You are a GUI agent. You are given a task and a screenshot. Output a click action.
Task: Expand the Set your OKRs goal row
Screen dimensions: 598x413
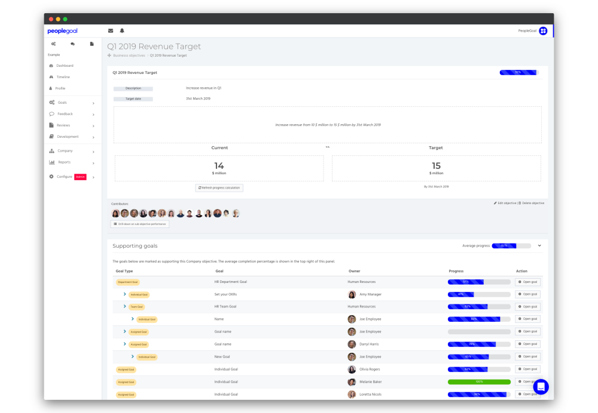tap(125, 294)
